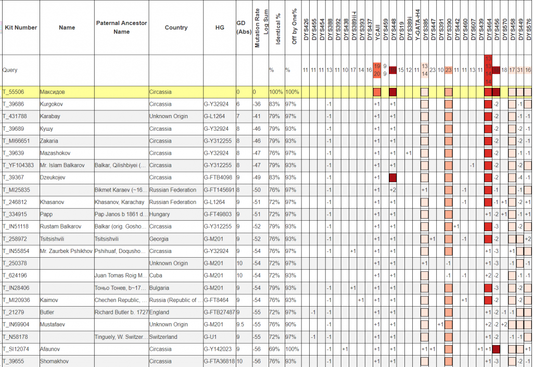The width and height of the screenshot is (533, 367).
Task: Select haplogroup G-FT49803 in Papp row
Action: (218, 214)
